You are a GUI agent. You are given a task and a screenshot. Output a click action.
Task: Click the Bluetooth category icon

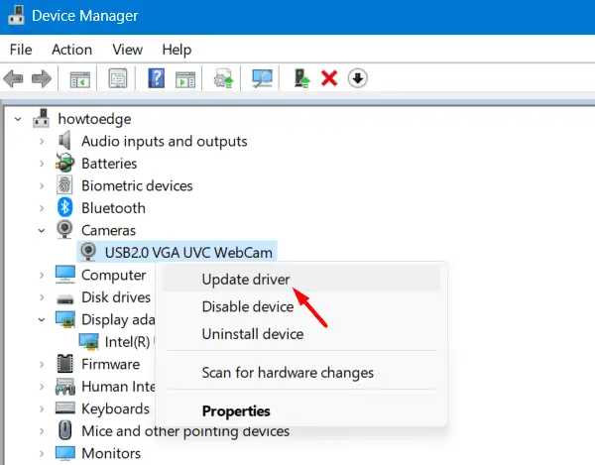tap(64, 208)
